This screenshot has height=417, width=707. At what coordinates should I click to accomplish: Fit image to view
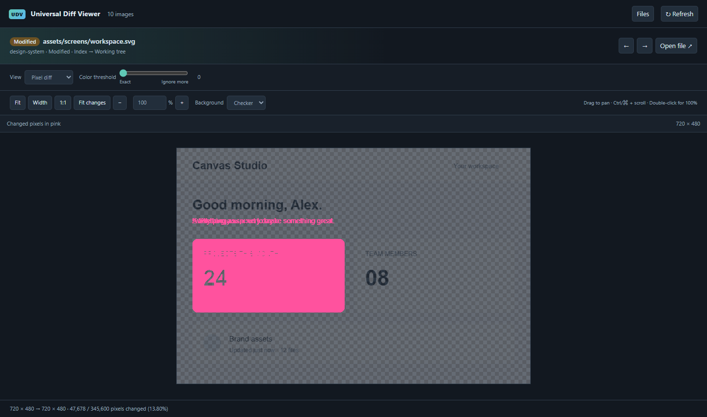[18, 103]
